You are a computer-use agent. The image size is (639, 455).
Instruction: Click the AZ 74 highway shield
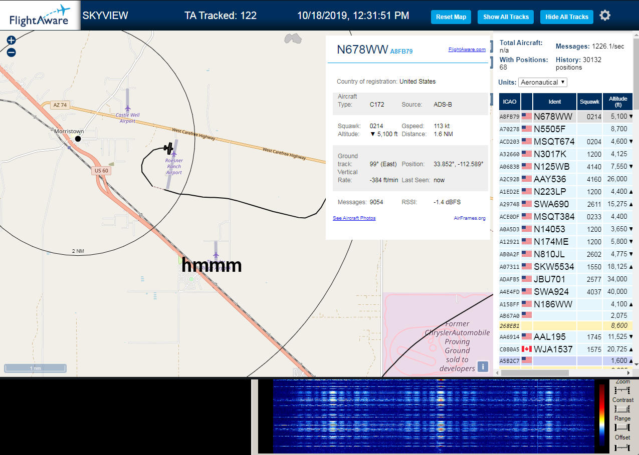tap(60, 105)
